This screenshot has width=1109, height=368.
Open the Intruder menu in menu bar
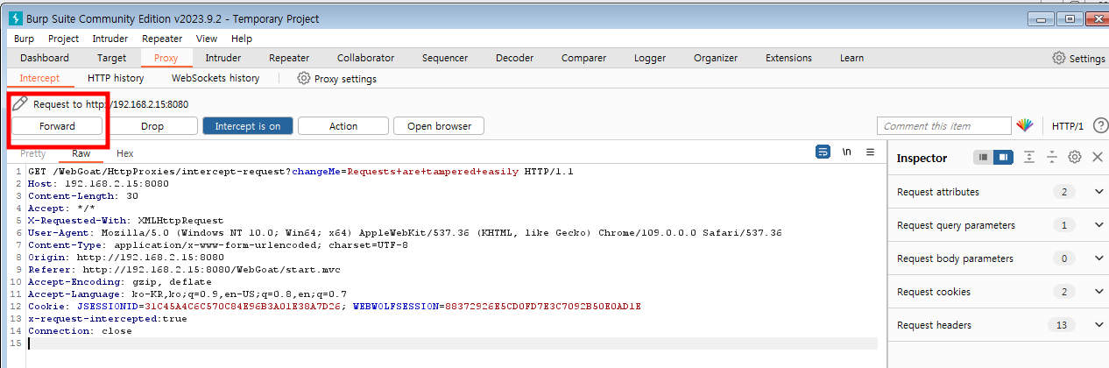[x=110, y=39]
